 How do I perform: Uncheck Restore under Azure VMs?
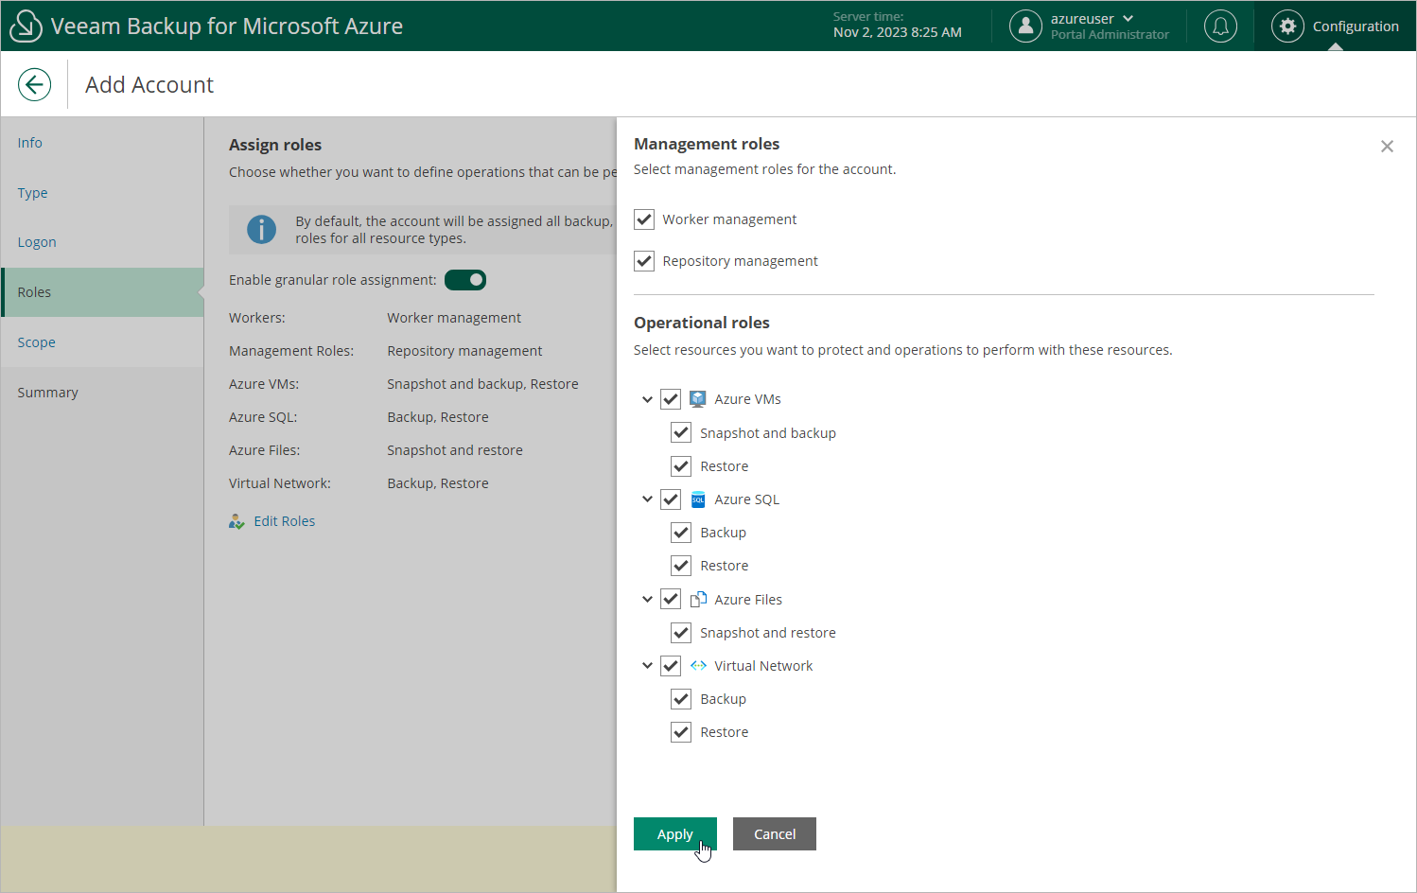coord(681,465)
